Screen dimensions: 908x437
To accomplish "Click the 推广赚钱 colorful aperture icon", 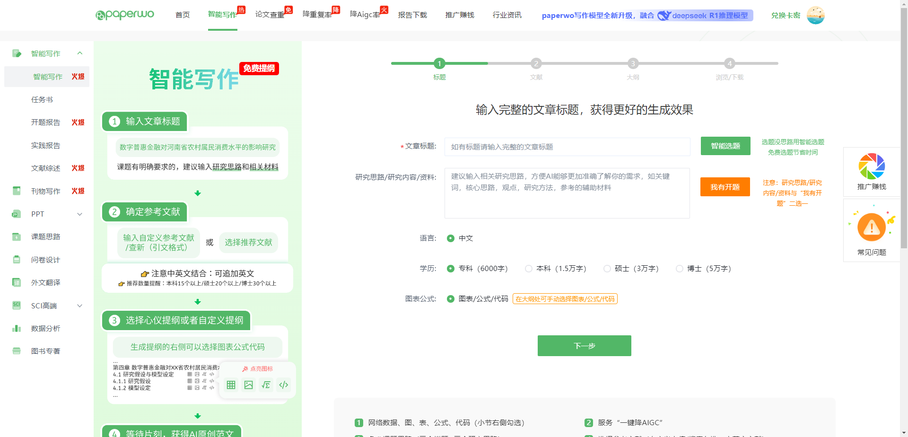I will tap(872, 166).
